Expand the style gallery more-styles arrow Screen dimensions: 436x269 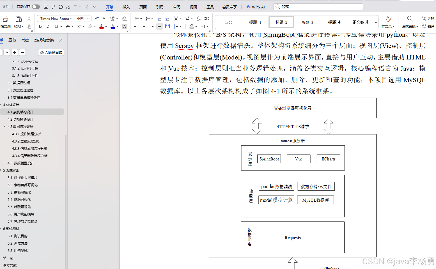[376, 27]
